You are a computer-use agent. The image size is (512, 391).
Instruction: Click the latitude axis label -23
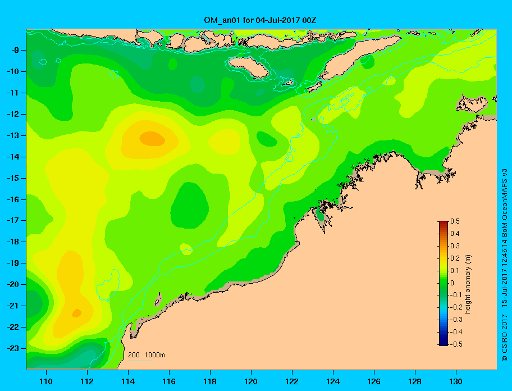(12, 348)
